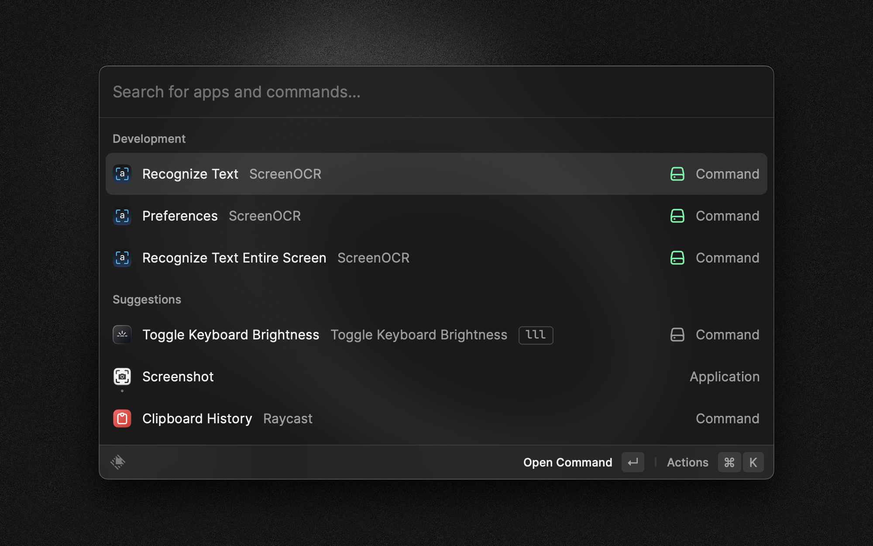Click the Suggestions section header
The image size is (873, 546).
point(147,300)
